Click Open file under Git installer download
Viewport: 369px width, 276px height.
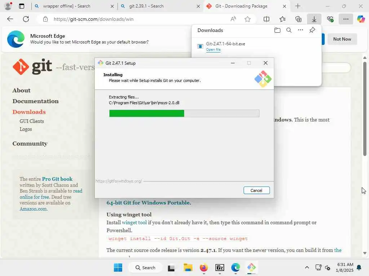213,50
